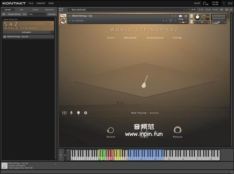The width and height of the screenshot is (234, 174).
Task: Go to the previous multi preset arrow
Action: pos(184,10)
